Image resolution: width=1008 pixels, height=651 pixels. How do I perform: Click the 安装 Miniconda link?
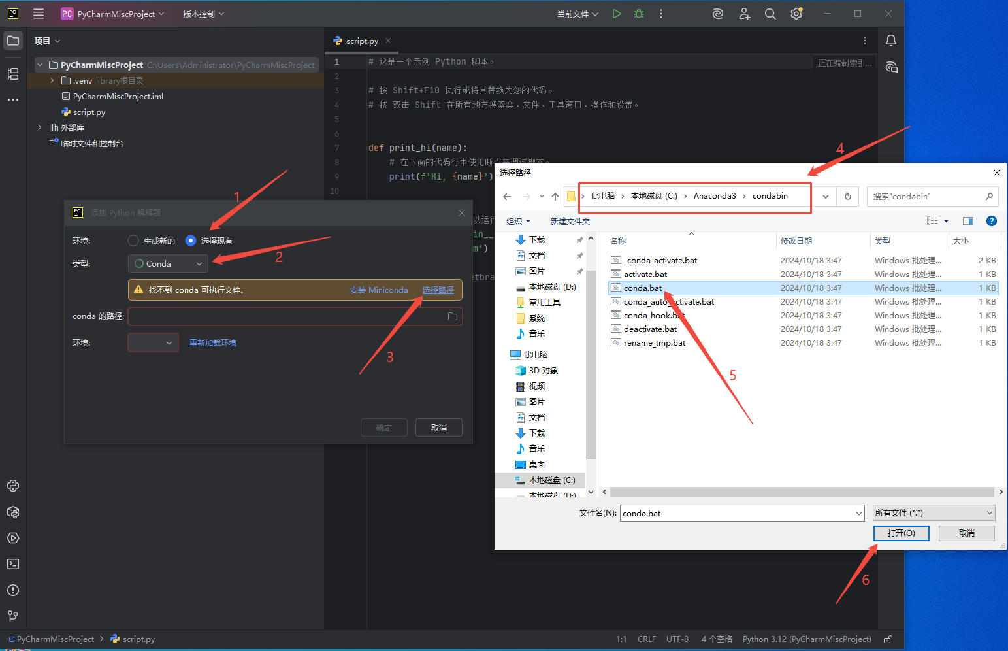[x=378, y=290]
